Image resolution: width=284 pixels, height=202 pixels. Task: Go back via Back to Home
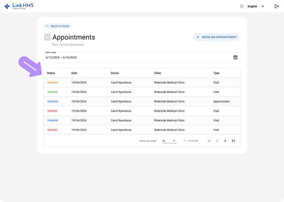(58, 26)
